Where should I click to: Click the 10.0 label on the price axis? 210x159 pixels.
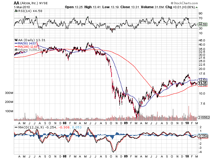point(202,94)
